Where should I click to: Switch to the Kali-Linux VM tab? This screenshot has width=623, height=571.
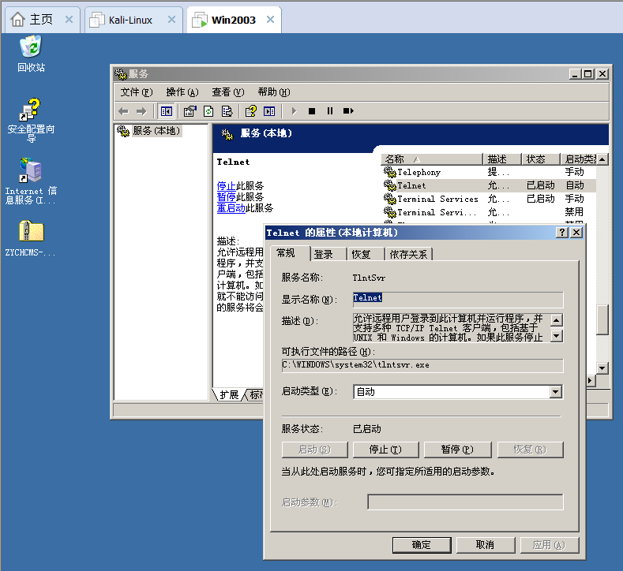[x=130, y=20]
